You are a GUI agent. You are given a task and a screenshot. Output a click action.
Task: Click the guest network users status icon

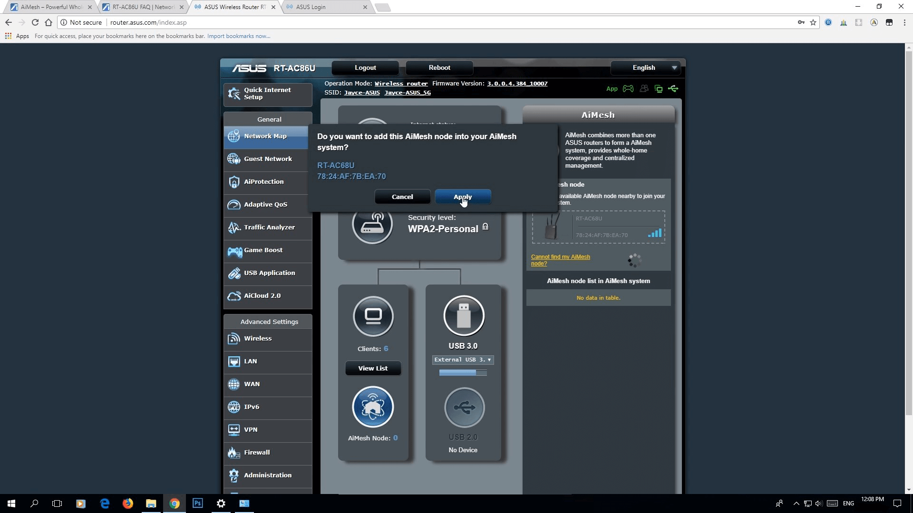point(644,89)
